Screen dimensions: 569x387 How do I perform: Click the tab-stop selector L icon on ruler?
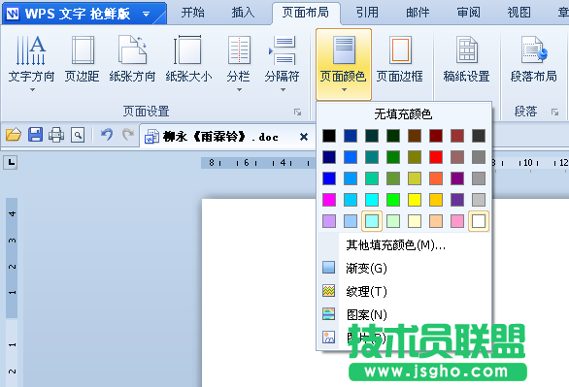pyautogui.click(x=11, y=162)
